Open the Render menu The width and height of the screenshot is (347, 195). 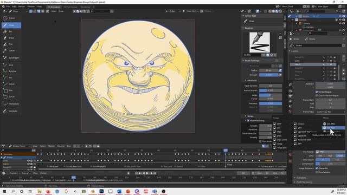pyautogui.click(x=22, y=6)
